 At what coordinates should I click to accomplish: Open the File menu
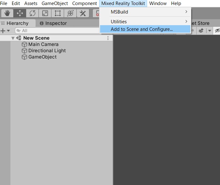(x=4, y=3)
